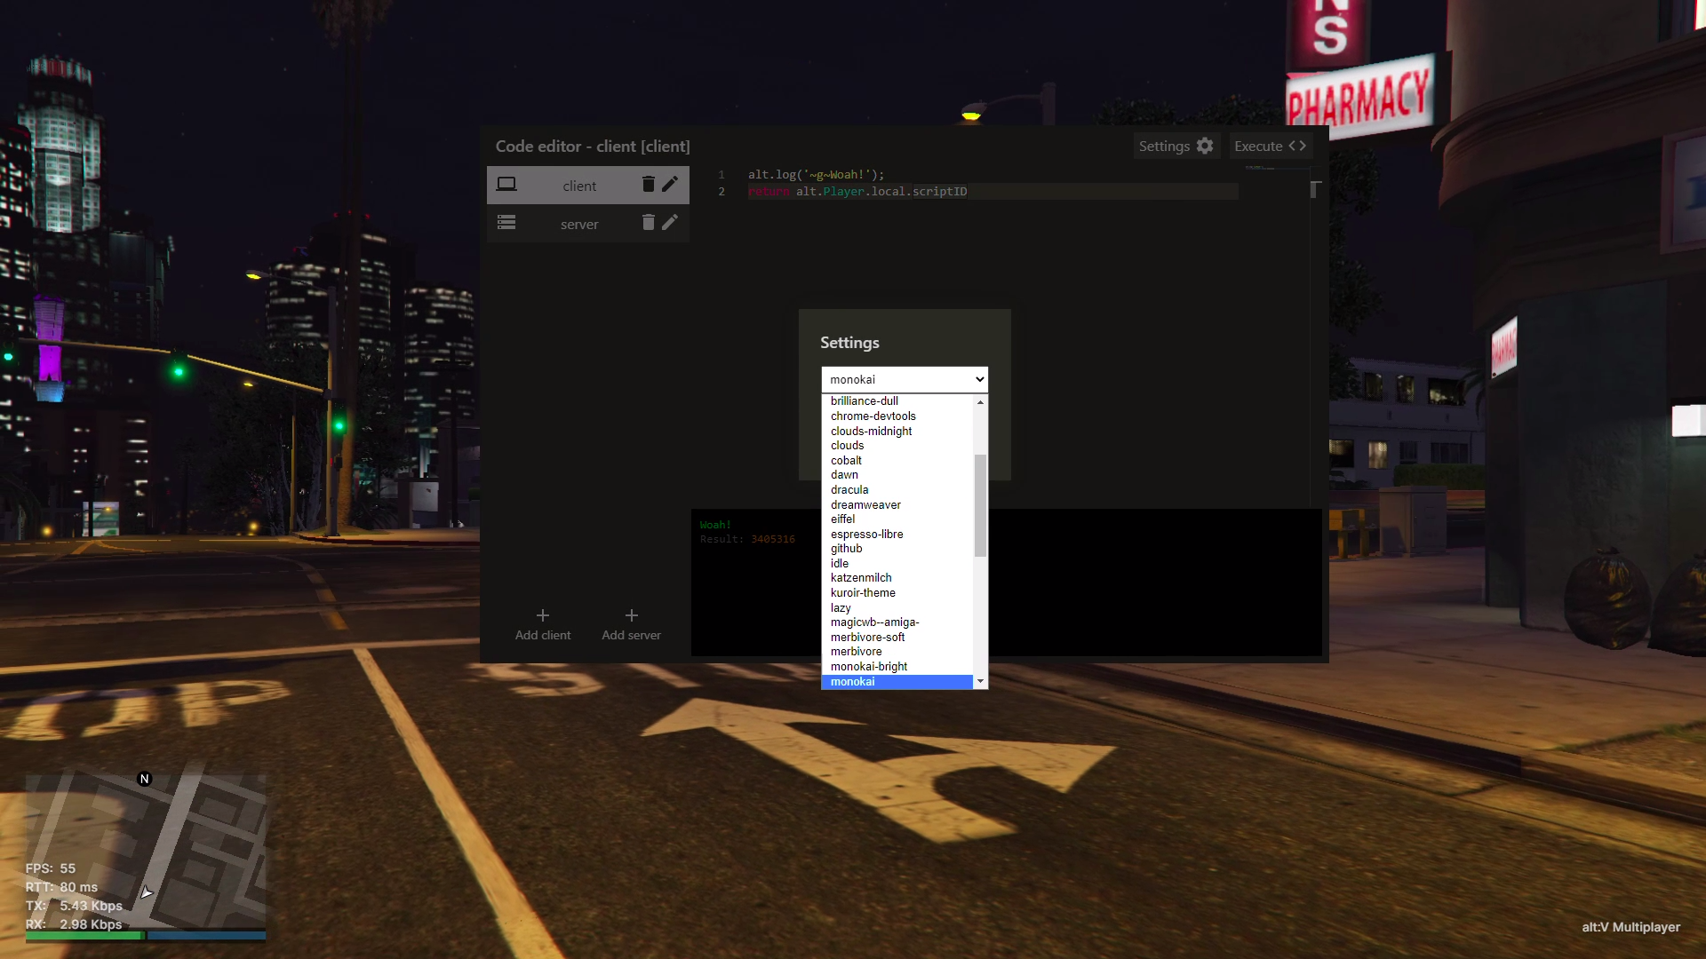Click the Add client plus icon

(543, 615)
